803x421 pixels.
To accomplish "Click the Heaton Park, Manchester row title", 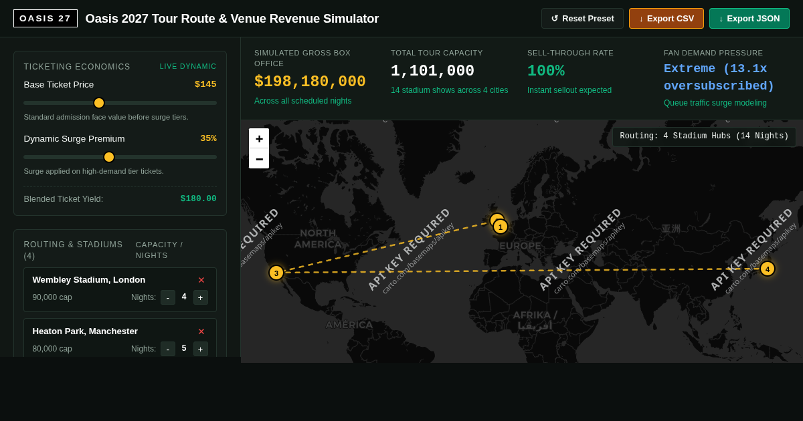I will coord(85,331).
